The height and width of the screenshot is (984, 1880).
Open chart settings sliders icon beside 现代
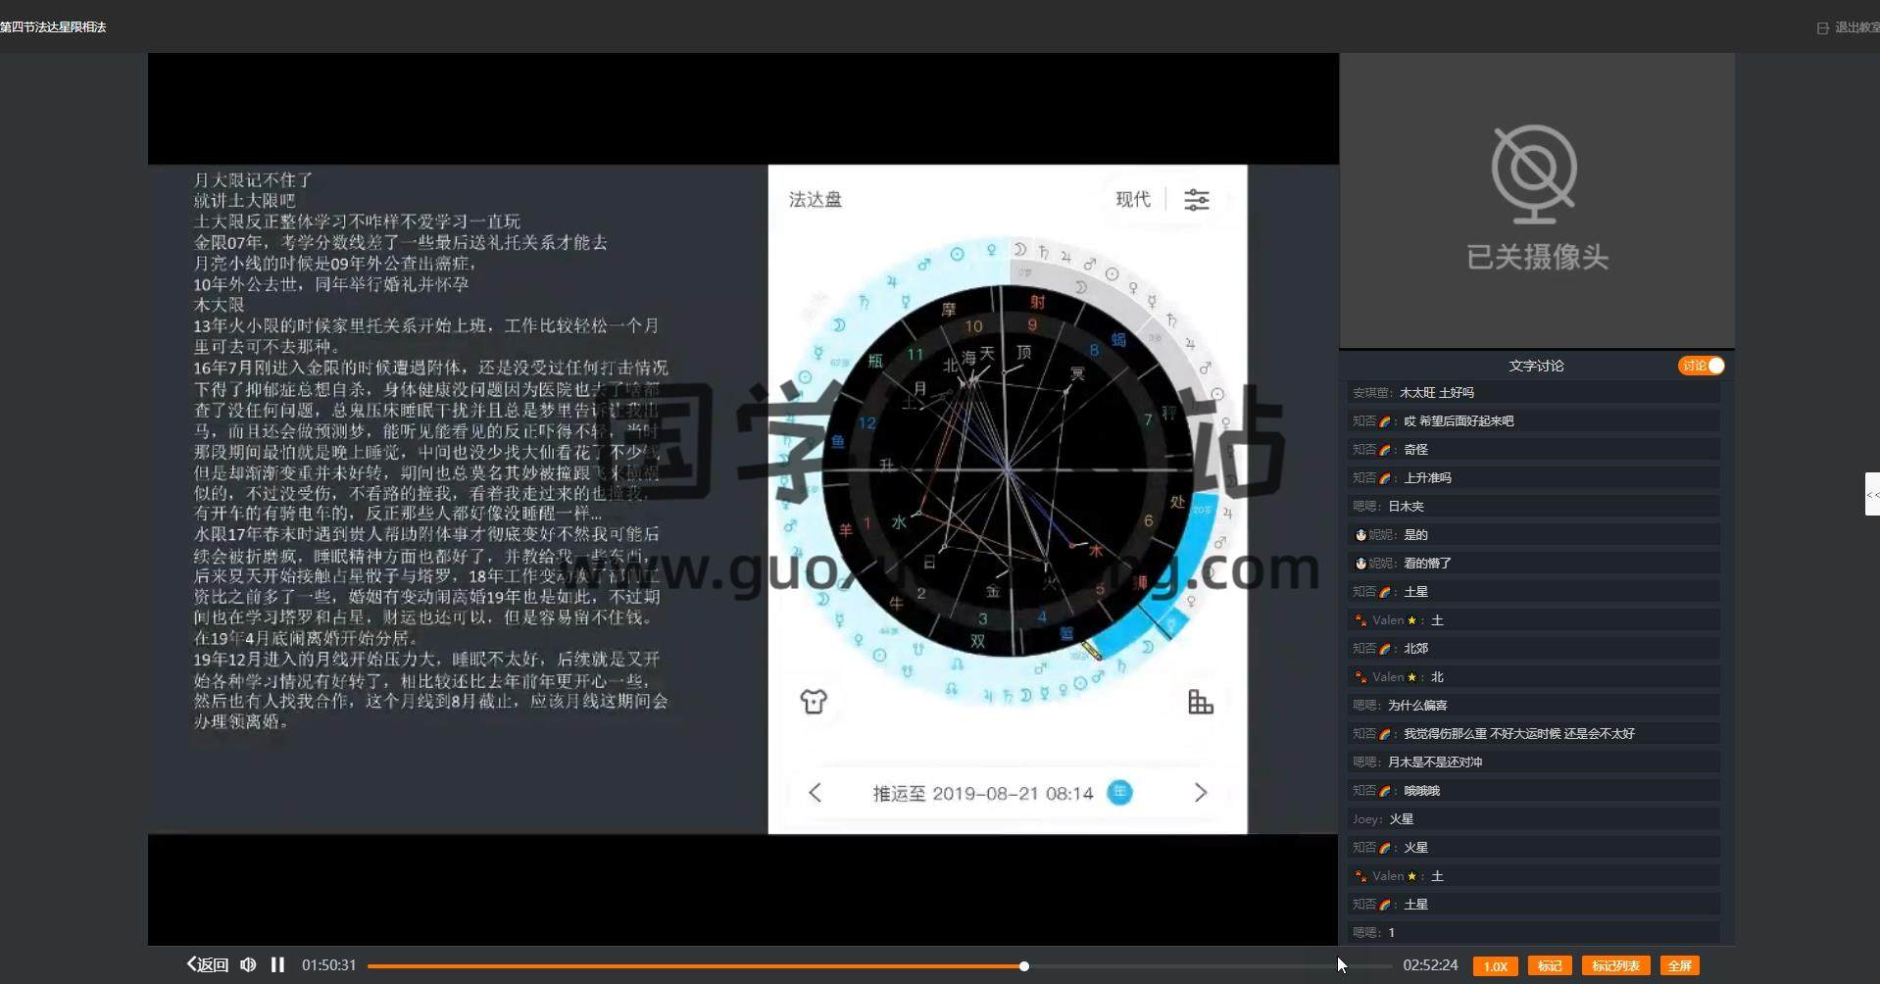pyautogui.click(x=1197, y=200)
